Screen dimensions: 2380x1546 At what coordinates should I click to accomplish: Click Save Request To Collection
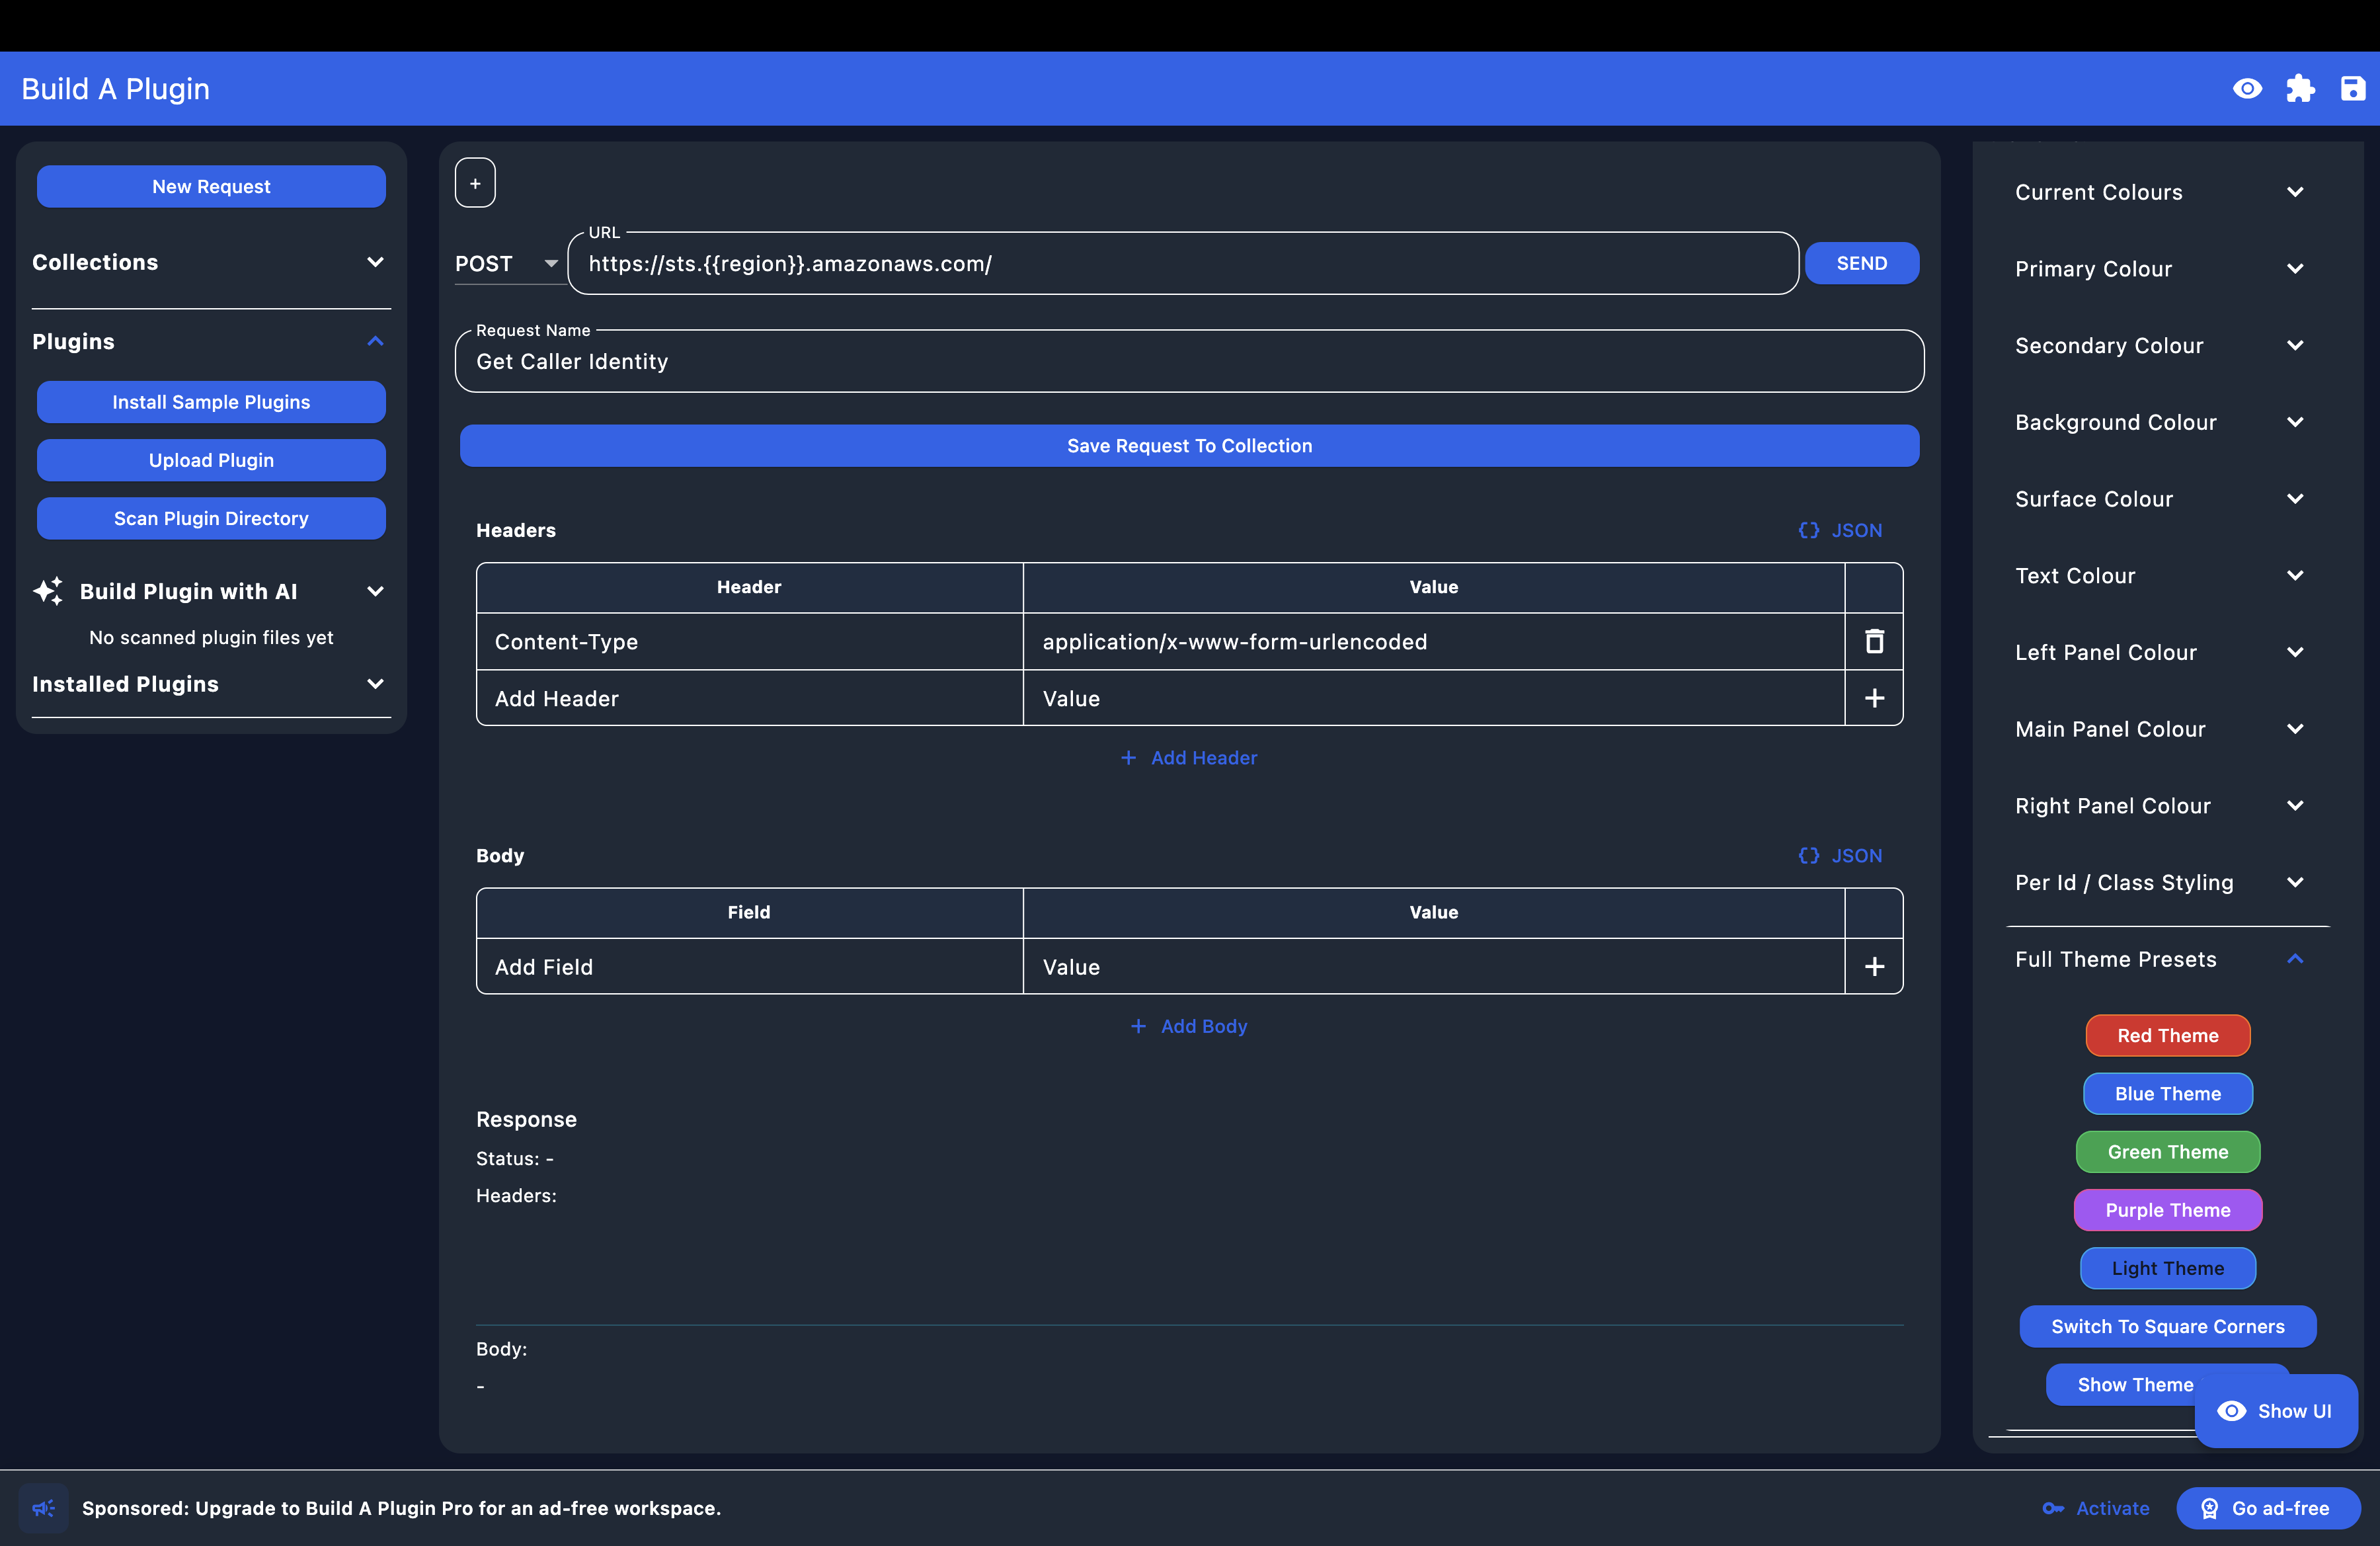(x=1189, y=446)
